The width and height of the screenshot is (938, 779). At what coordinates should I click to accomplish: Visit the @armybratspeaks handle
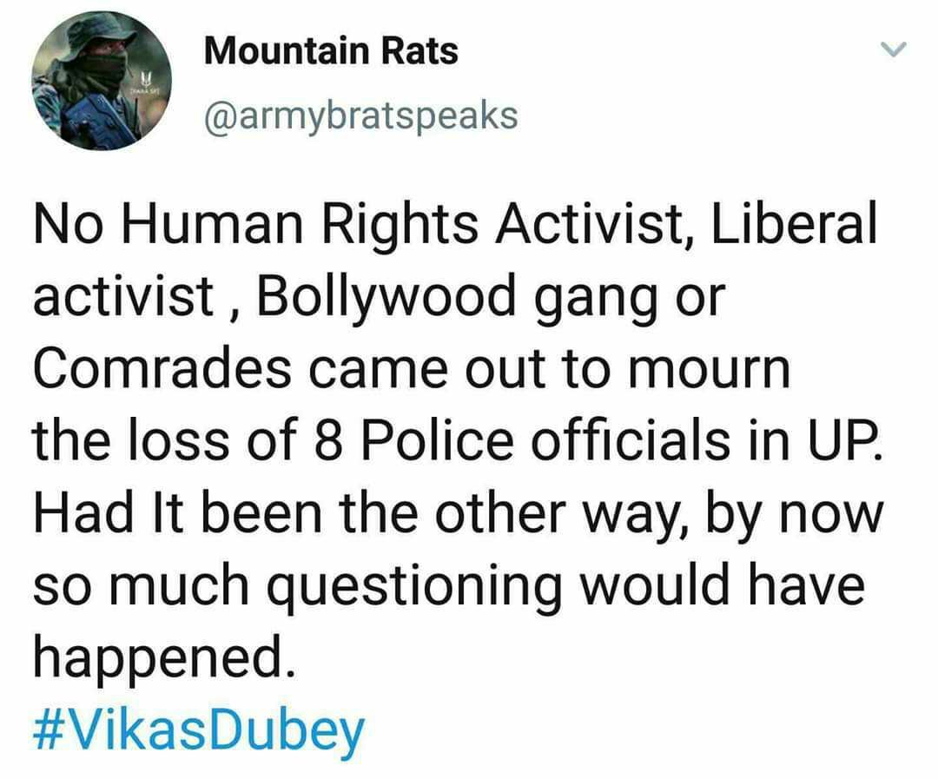[x=360, y=116]
